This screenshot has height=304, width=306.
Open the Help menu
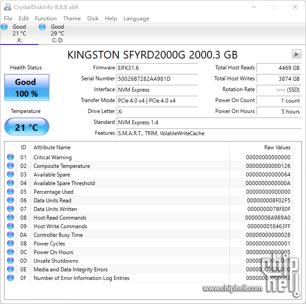pyautogui.click(x=111, y=19)
